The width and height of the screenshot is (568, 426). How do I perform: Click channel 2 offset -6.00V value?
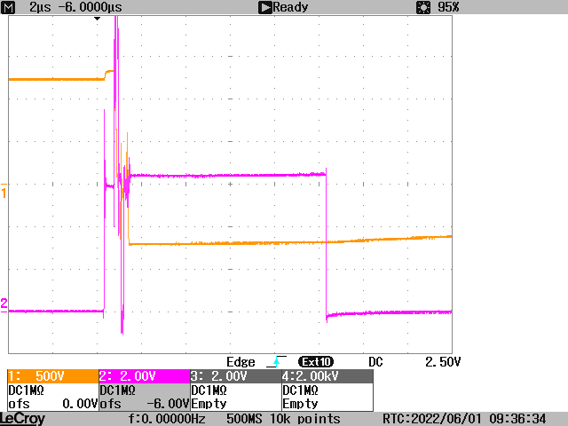pyautogui.click(x=168, y=404)
